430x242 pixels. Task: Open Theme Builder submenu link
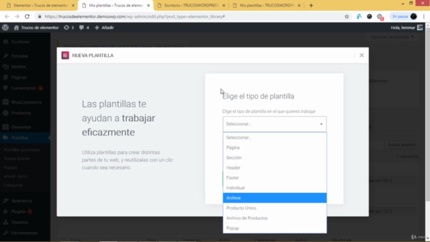point(17,159)
